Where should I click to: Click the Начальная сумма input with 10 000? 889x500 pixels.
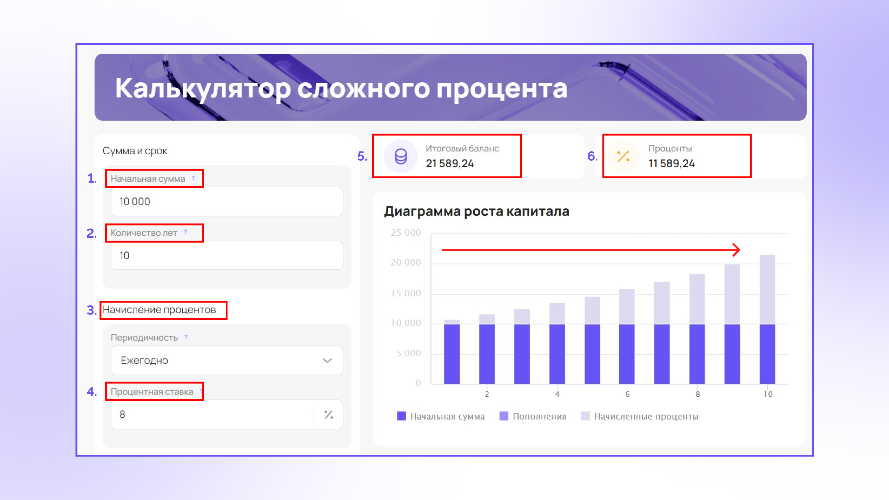[x=227, y=201]
